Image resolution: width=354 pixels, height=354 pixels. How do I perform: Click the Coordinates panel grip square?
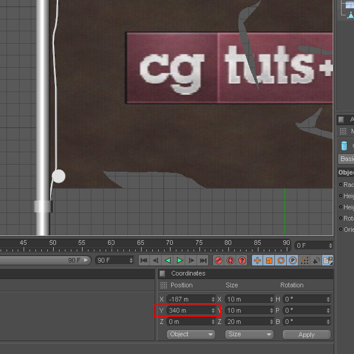pyautogui.click(x=162, y=273)
